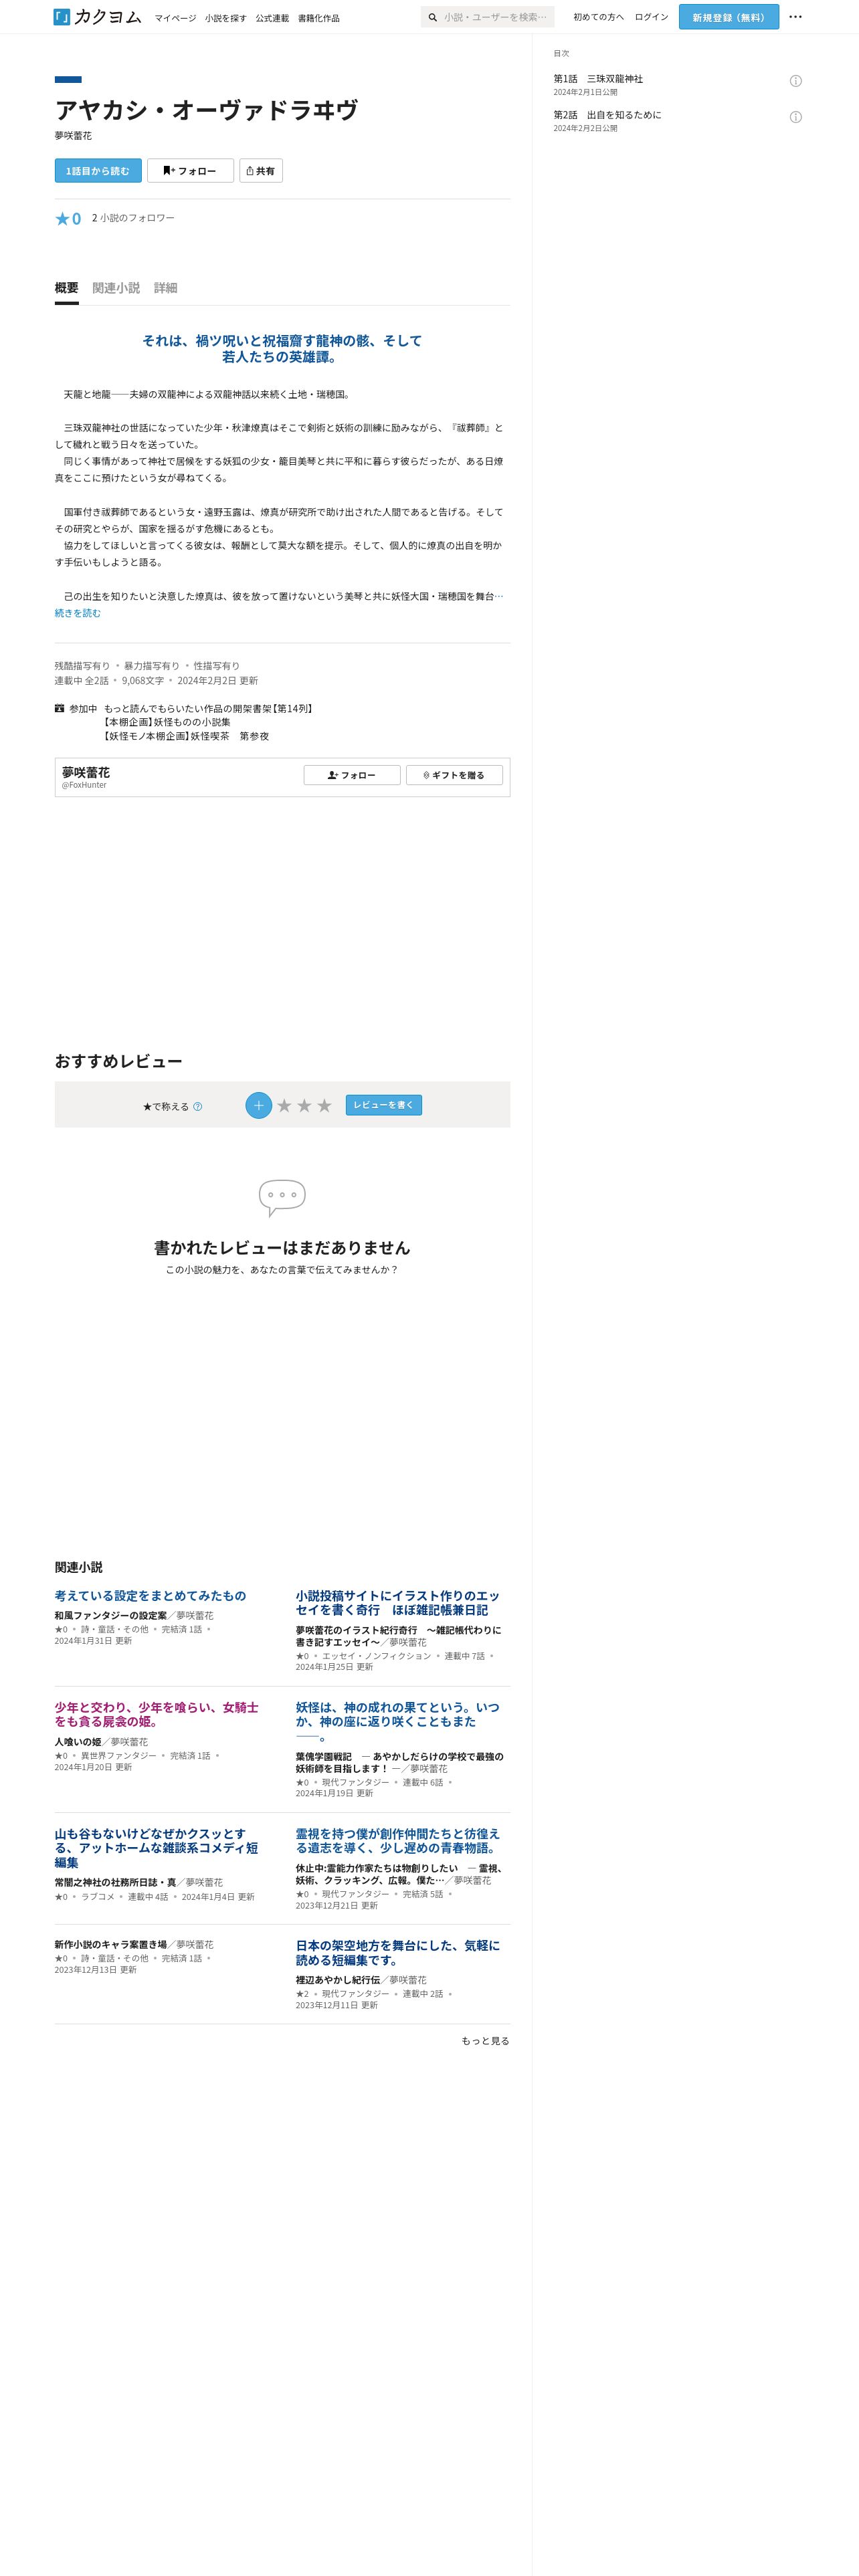Open episode 第2話 出自を知るために
859x2576 pixels.
tap(607, 115)
